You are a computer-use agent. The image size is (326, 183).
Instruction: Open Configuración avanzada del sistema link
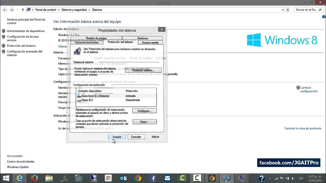pyautogui.click(x=24, y=53)
